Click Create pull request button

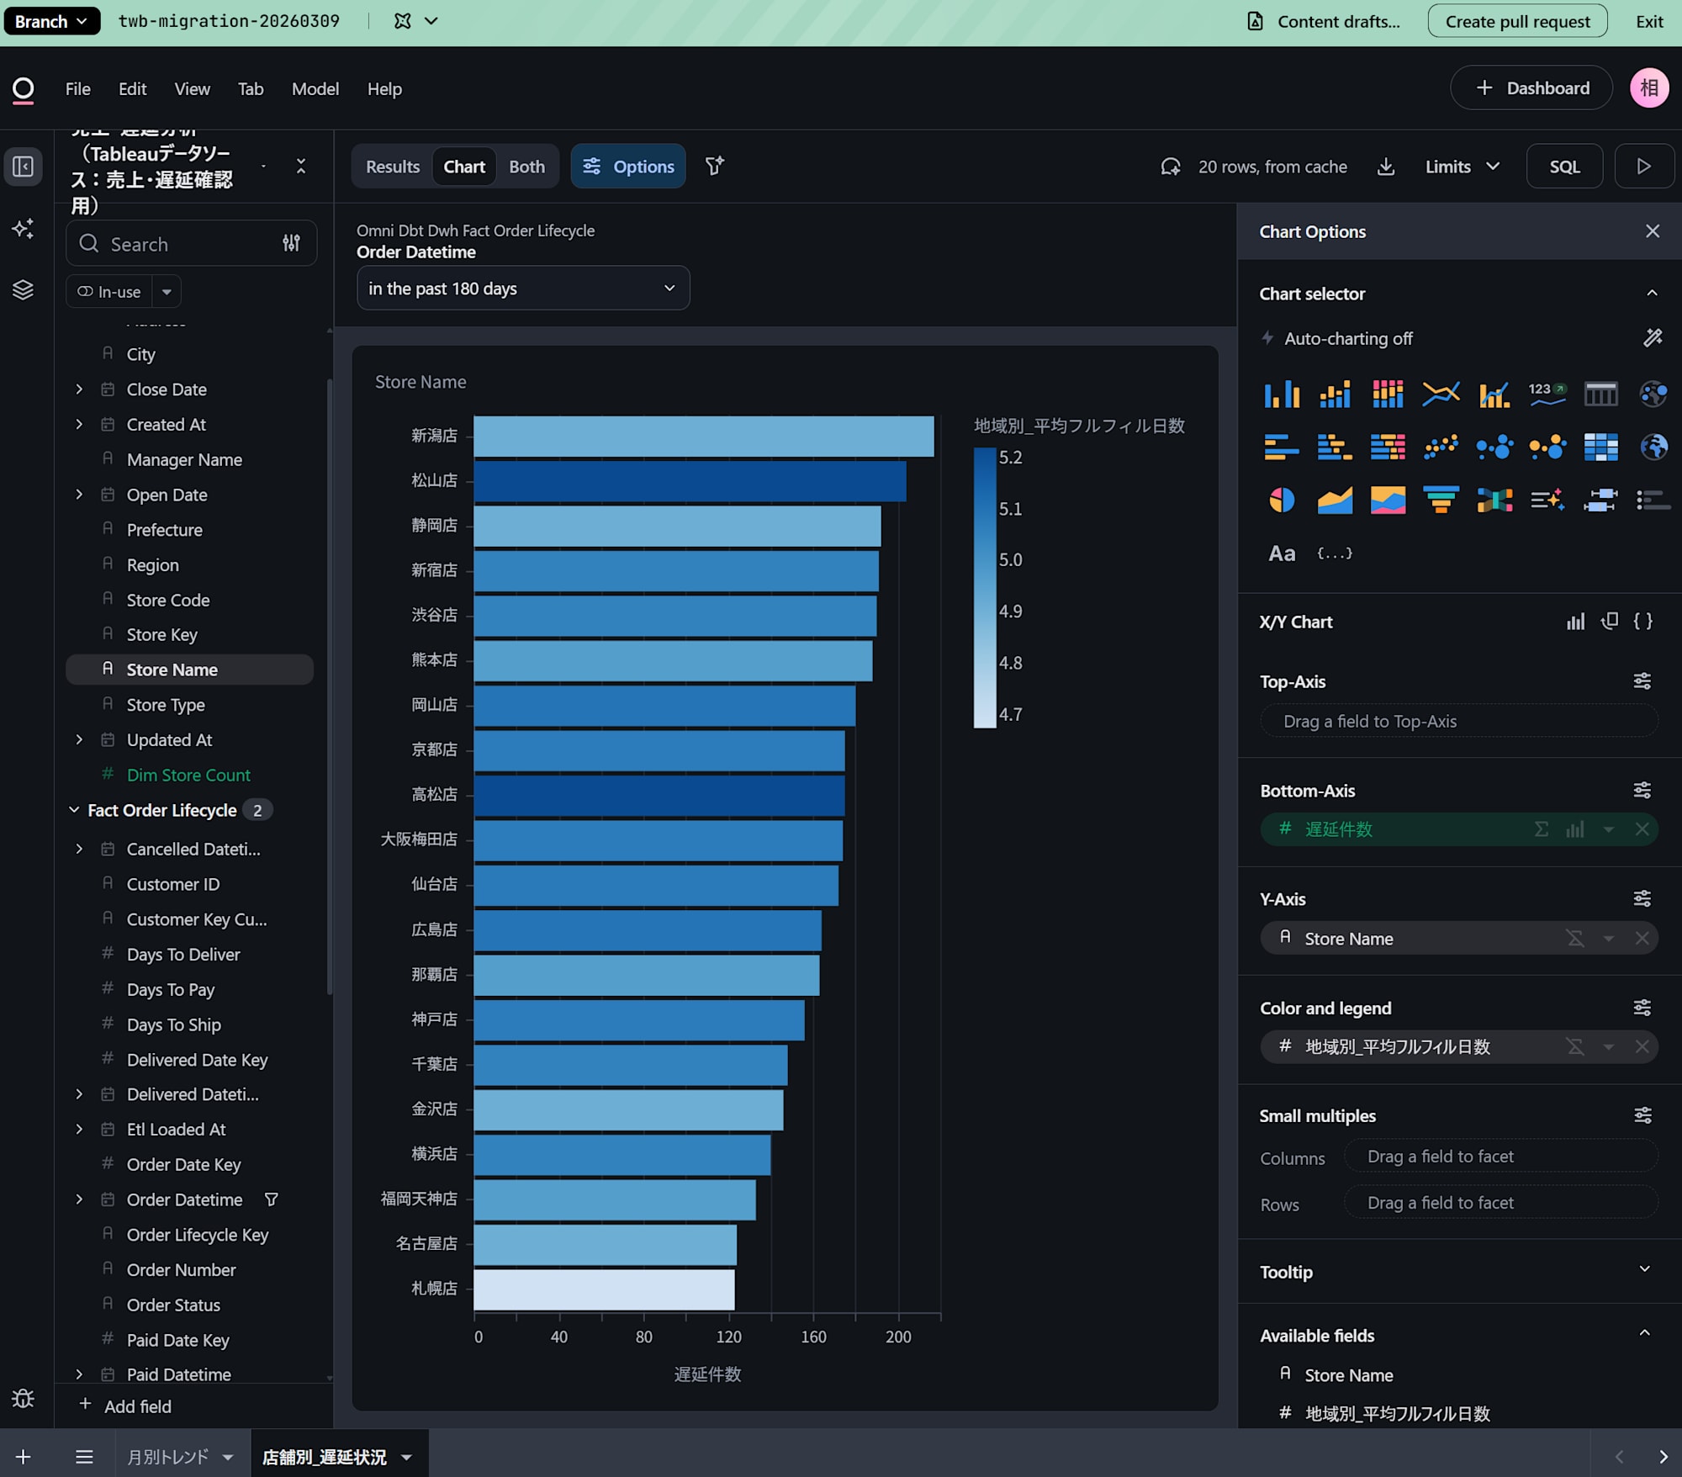coord(1516,22)
